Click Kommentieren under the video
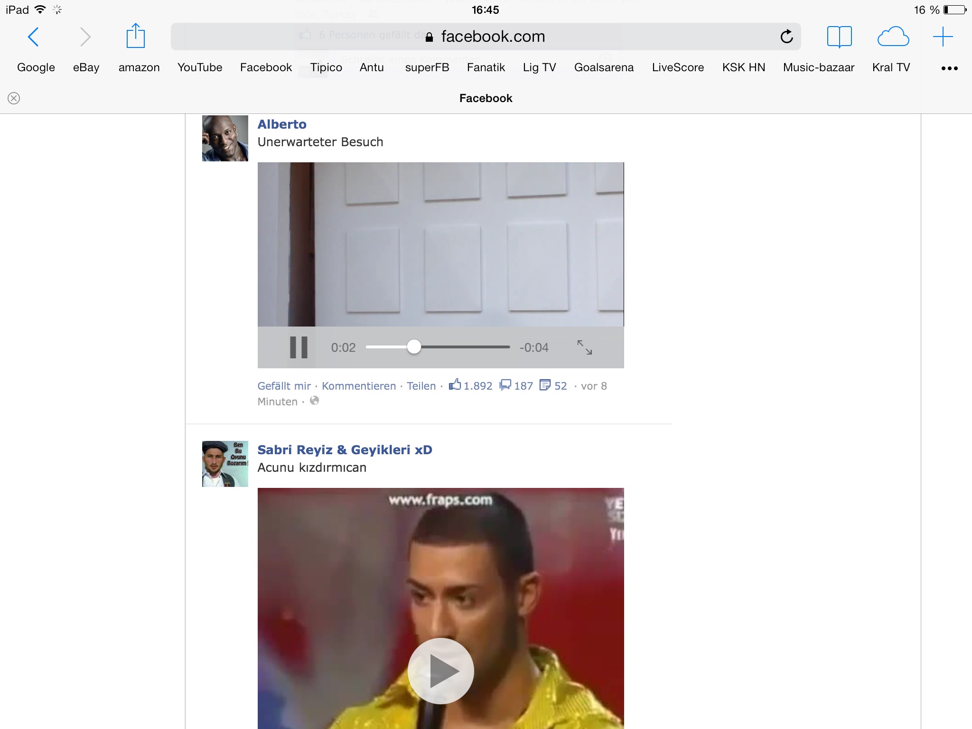The height and width of the screenshot is (729, 972). [x=358, y=386]
